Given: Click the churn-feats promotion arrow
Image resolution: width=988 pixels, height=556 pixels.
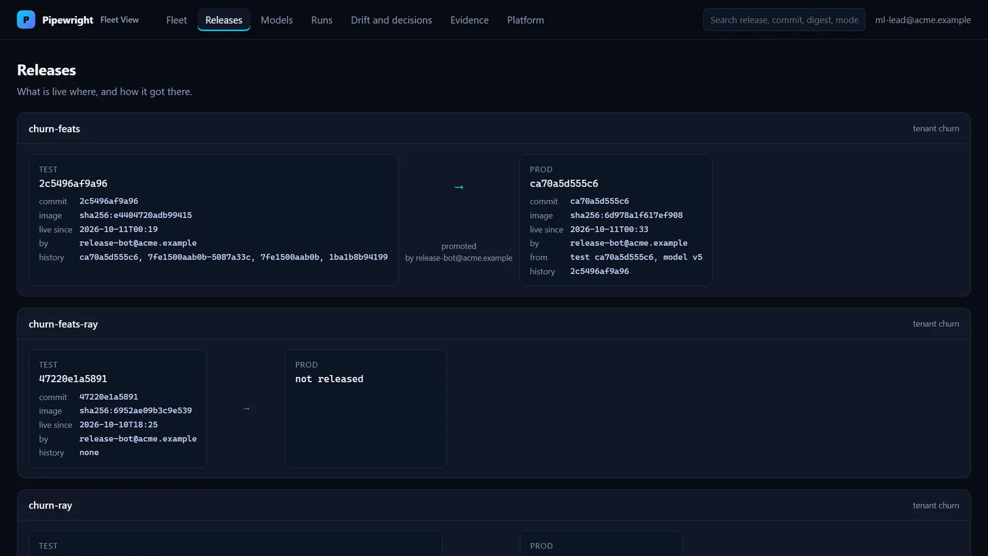Looking at the screenshot, I should pos(459,187).
